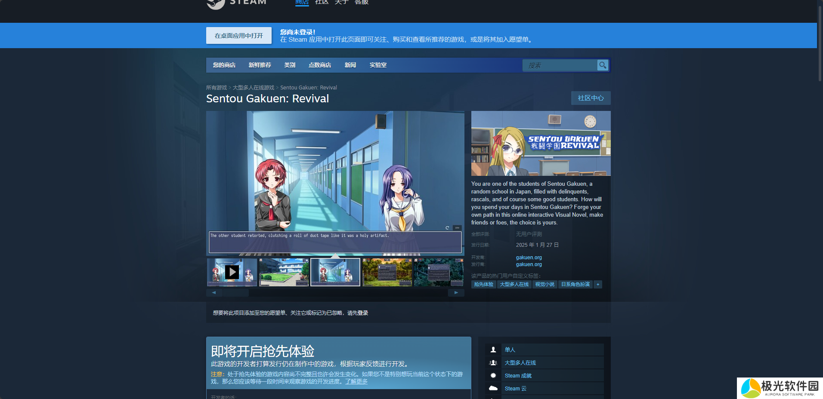This screenshot has height=399, width=823.
Task: Expand more tags with plus button
Action: (597, 284)
